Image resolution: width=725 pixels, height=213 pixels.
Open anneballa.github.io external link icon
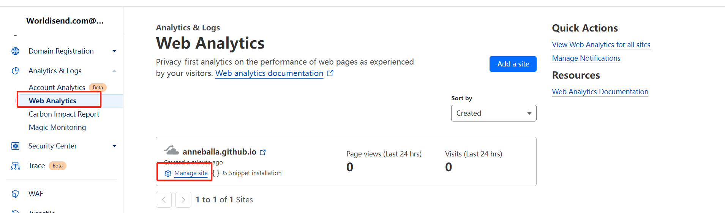pyautogui.click(x=263, y=152)
